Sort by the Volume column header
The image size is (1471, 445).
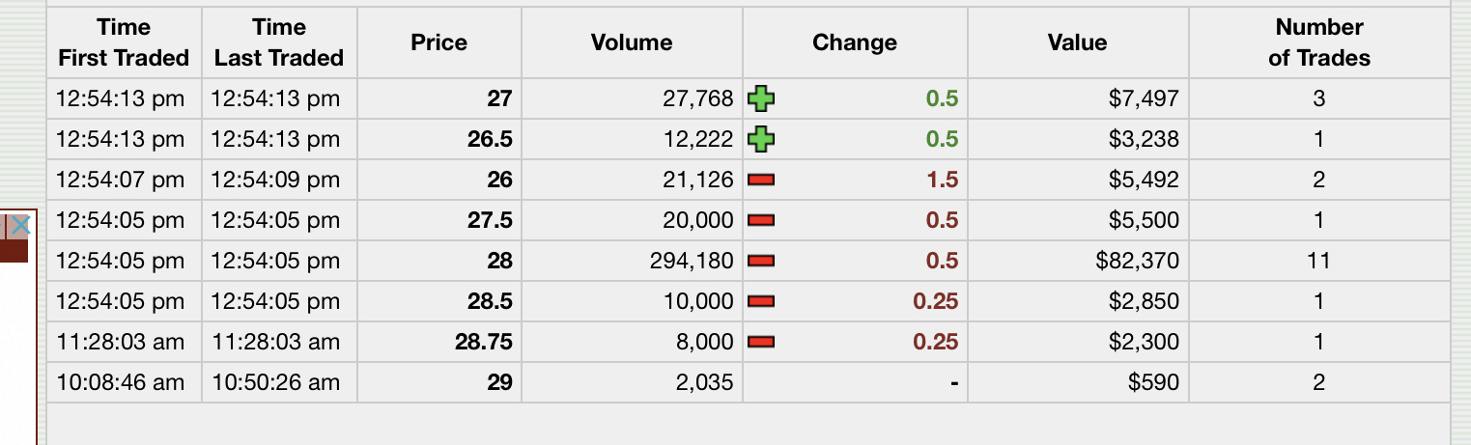pos(633,42)
